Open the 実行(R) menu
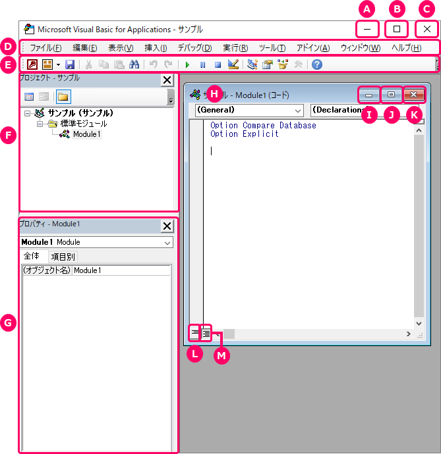The width and height of the screenshot is (441, 454). (x=235, y=48)
